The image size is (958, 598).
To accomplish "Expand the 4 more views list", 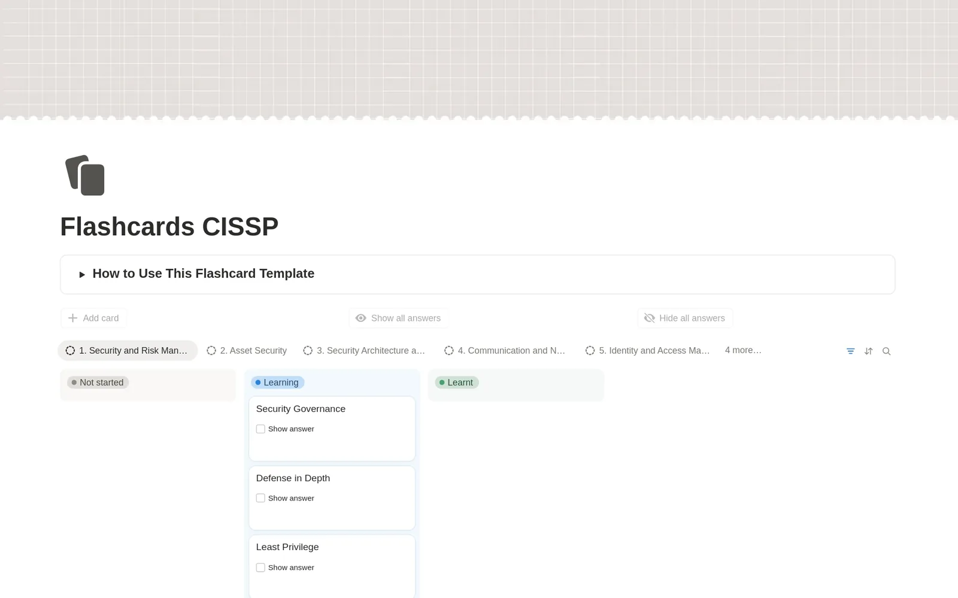I will 743,350.
